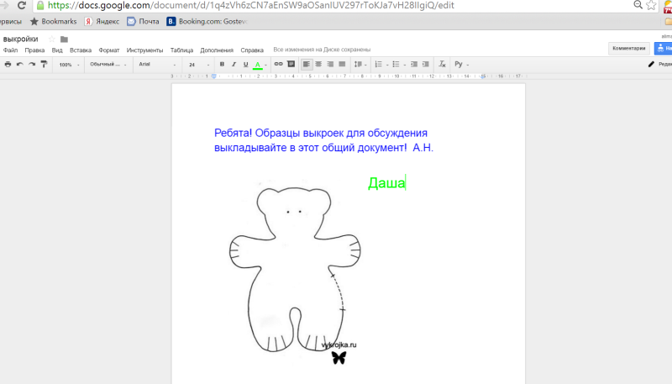Open the Формат menu
Screen dimensions: 672x384
pyautogui.click(x=109, y=50)
